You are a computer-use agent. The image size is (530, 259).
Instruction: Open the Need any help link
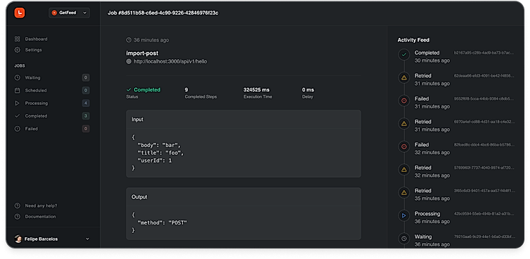(41, 206)
